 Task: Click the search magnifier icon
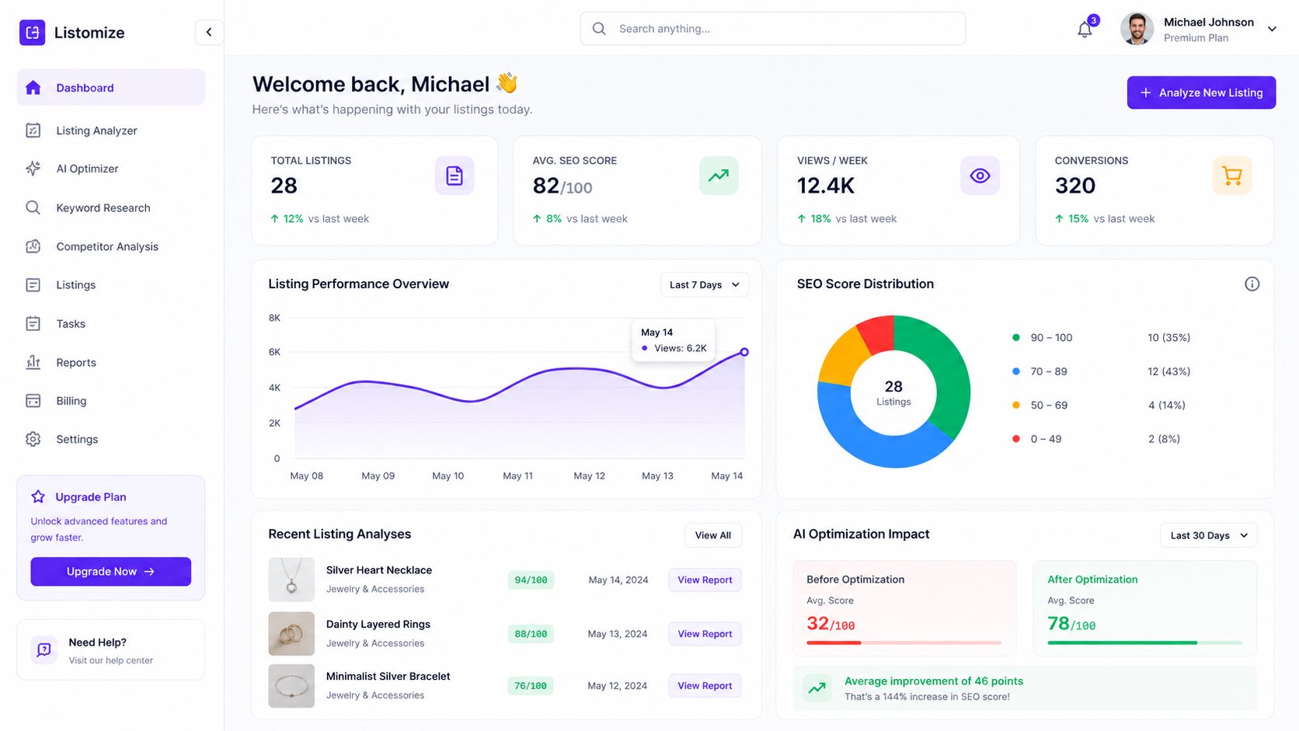click(x=599, y=29)
